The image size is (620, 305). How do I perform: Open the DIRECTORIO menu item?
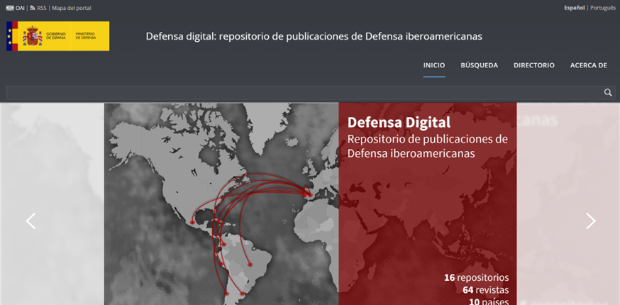533,65
